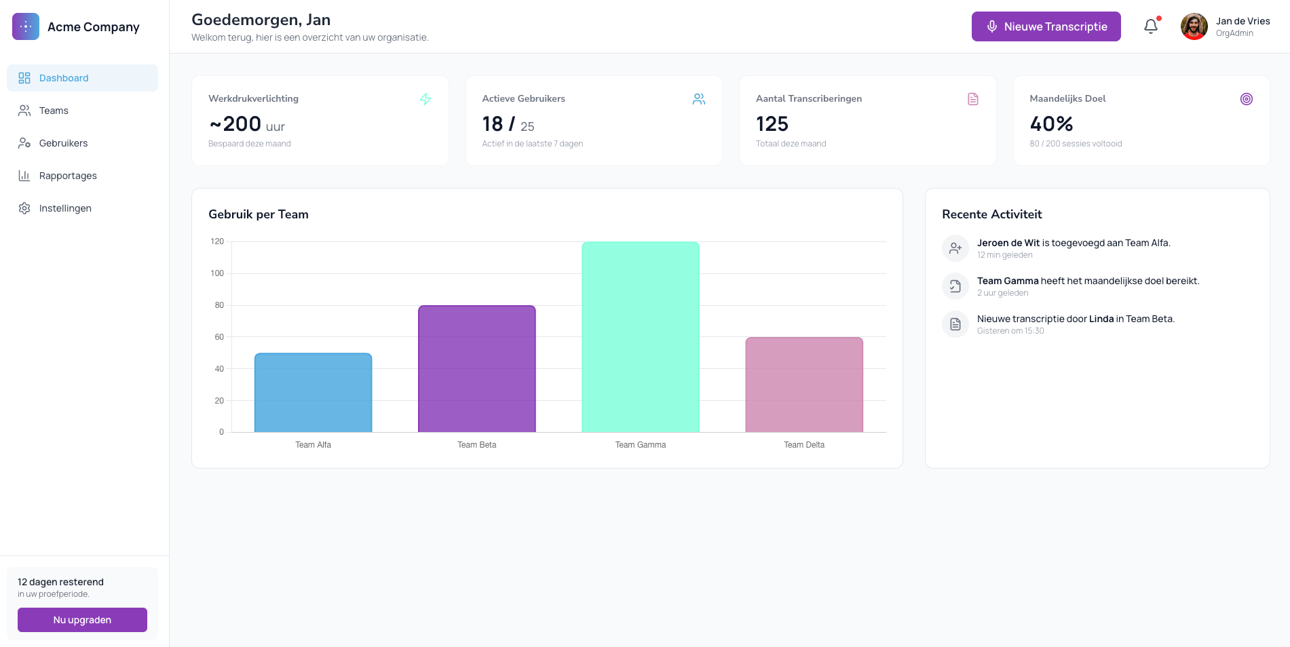Click the Acme Company logo
1290x647 pixels.
coord(25,26)
